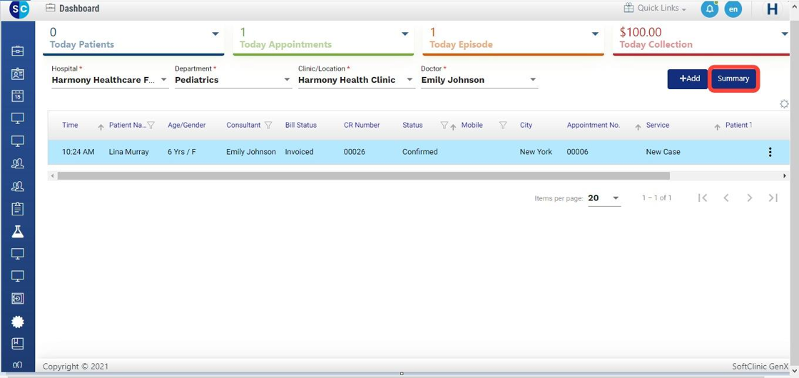799x378 pixels.
Task: Sort by the arrow beside the Time header
Action: [x=101, y=128]
